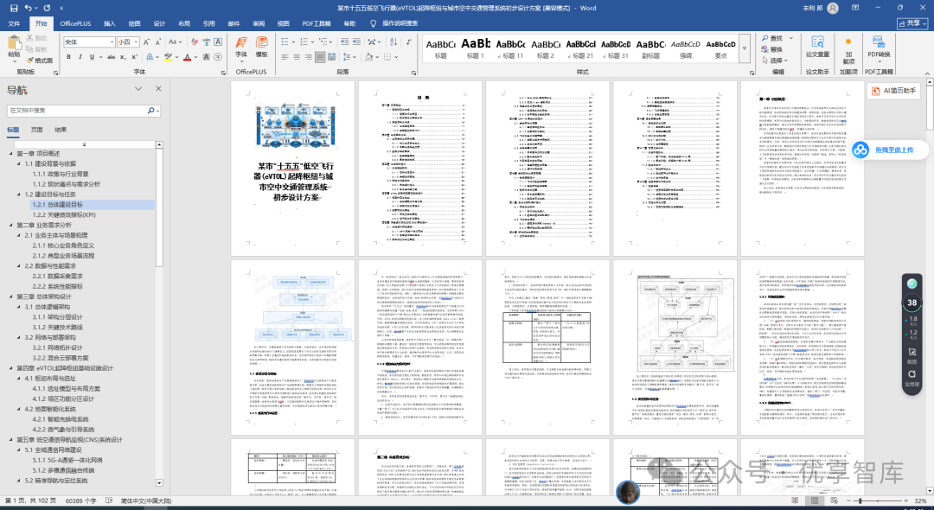The width and height of the screenshot is (934, 510).
Task: Click the Format Painter (格式刷) button
Action: click(39, 61)
